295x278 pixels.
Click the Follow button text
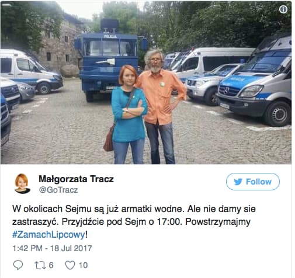[x=258, y=182]
